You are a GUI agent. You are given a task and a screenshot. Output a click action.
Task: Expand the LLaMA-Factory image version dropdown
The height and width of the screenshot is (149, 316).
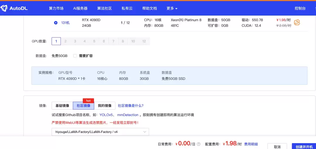(100, 132)
